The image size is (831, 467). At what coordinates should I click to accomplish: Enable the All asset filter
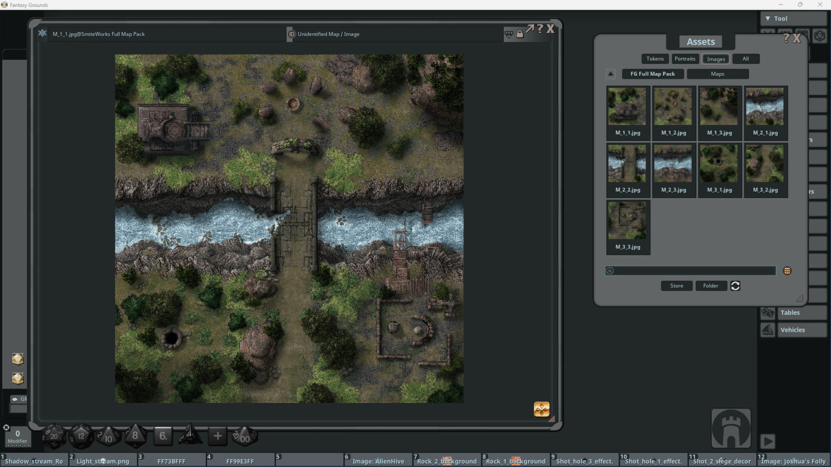pos(745,58)
